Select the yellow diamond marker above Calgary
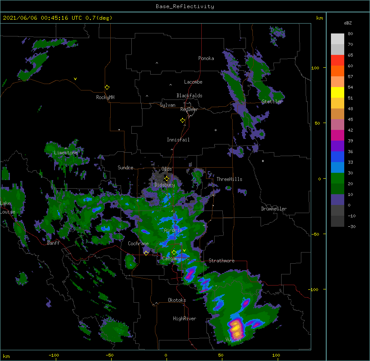 click(x=174, y=253)
